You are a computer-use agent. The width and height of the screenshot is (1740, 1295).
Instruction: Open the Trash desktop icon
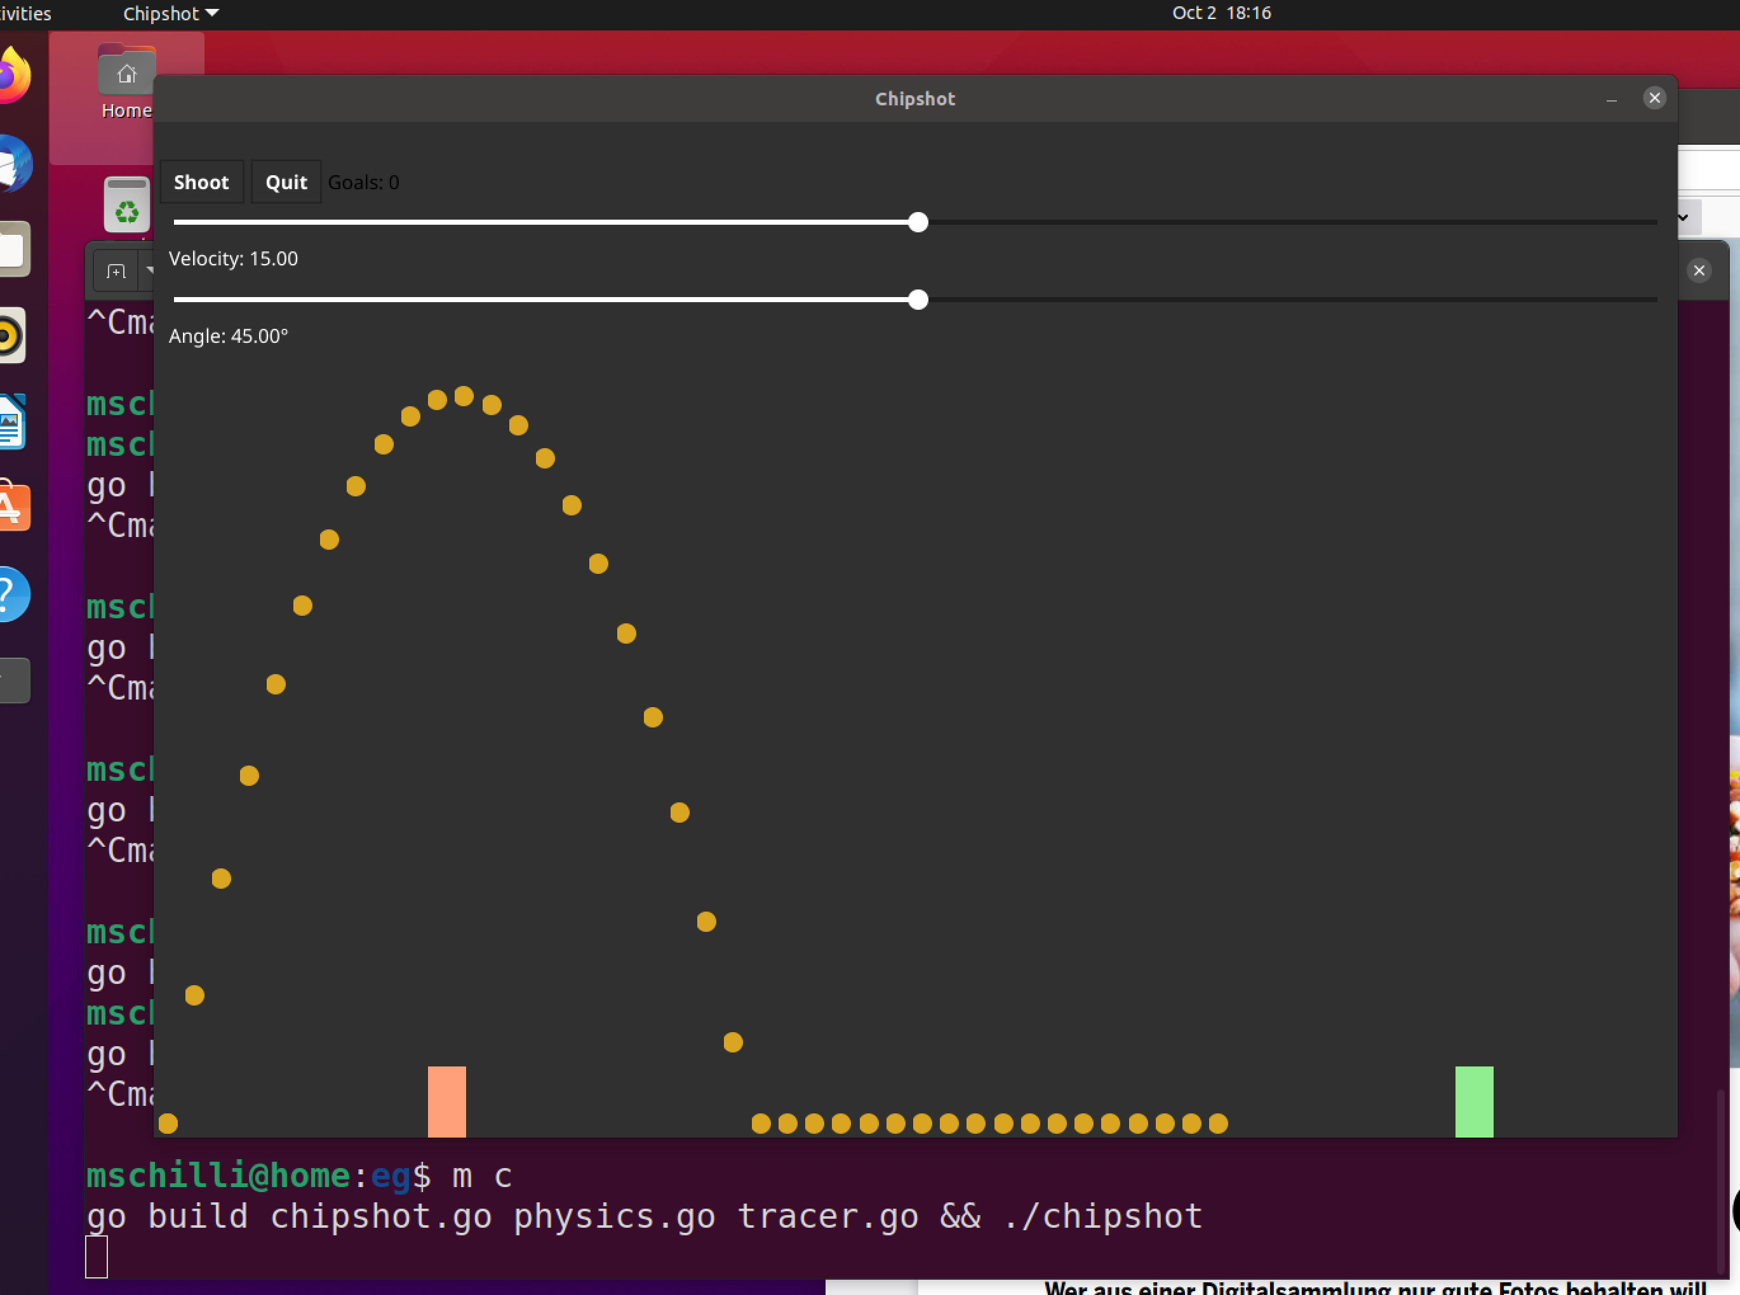(x=127, y=204)
